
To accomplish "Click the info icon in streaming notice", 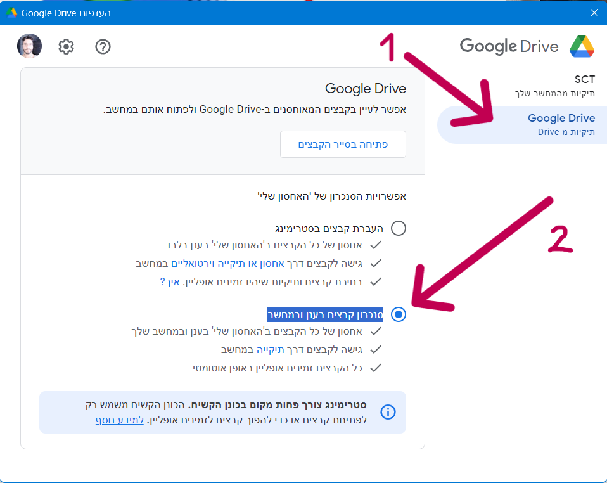I will pos(388,412).
